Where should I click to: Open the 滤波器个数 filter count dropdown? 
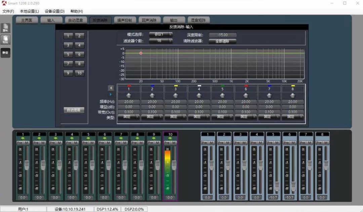click(x=161, y=41)
